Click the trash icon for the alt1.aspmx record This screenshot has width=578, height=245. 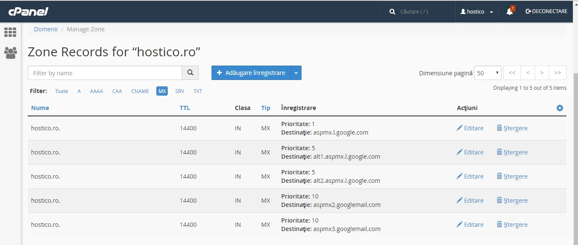point(499,152)
